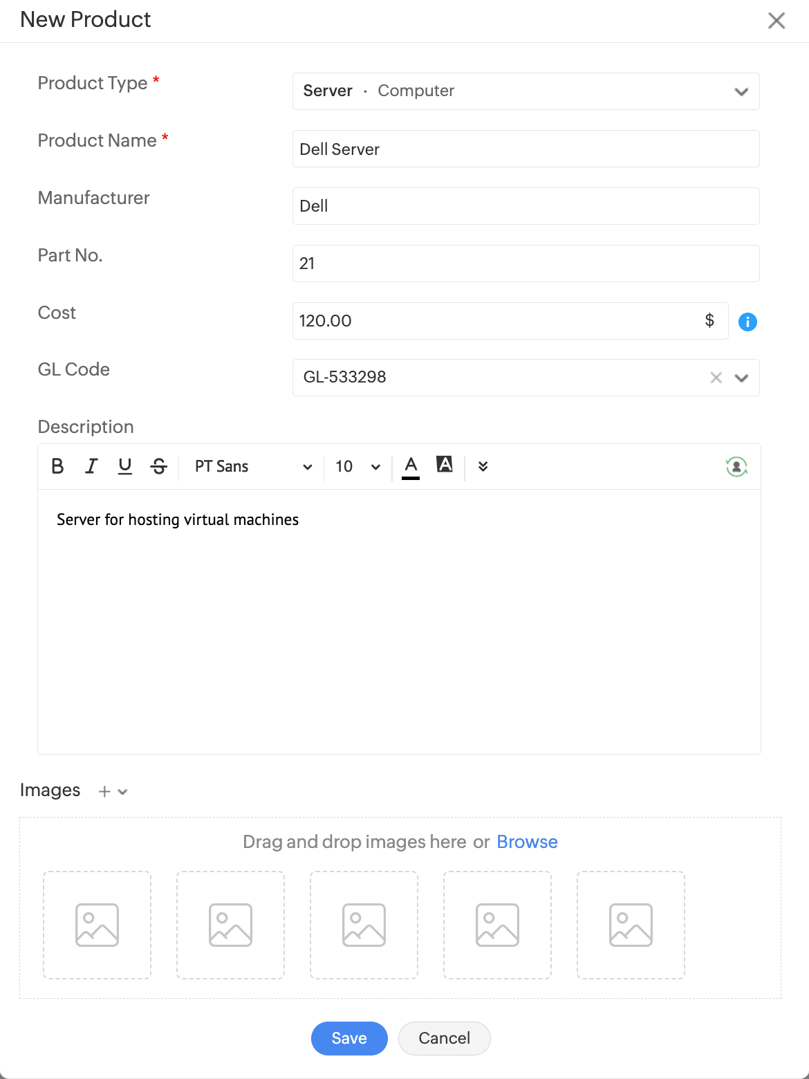Viewport: 809px width, 1079px height.
Task: Click the blue cost info icon
Action: tap(747, 322)
